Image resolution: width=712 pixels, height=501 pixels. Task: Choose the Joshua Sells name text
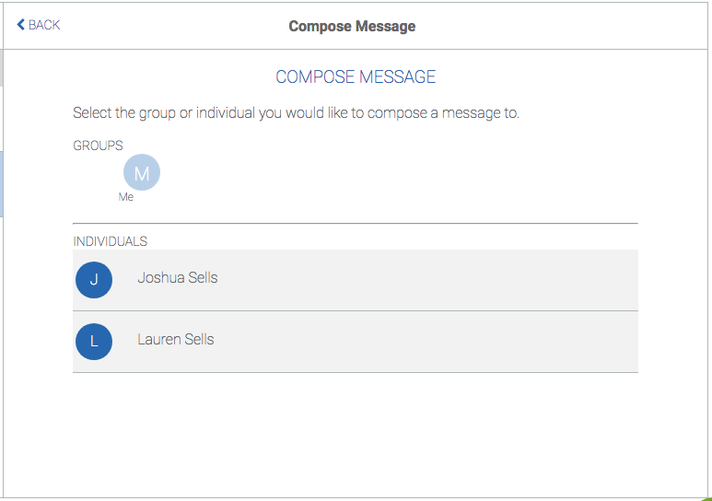pos(178,278)
